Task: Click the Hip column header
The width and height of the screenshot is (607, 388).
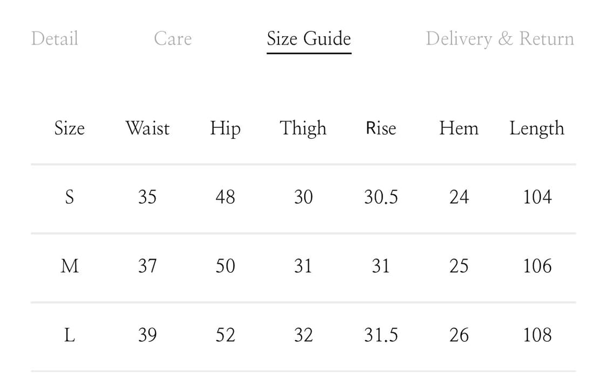Action: (225, 128)
